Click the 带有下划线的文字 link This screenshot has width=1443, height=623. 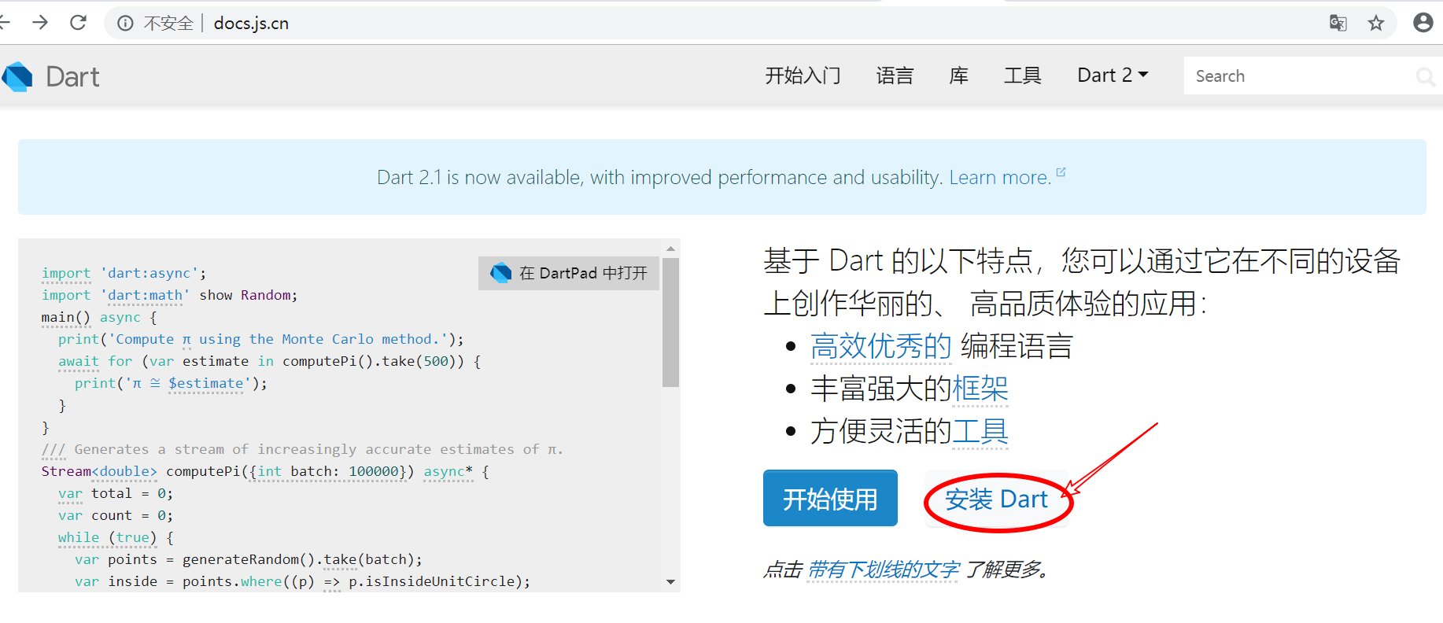(x=884, y=570)
